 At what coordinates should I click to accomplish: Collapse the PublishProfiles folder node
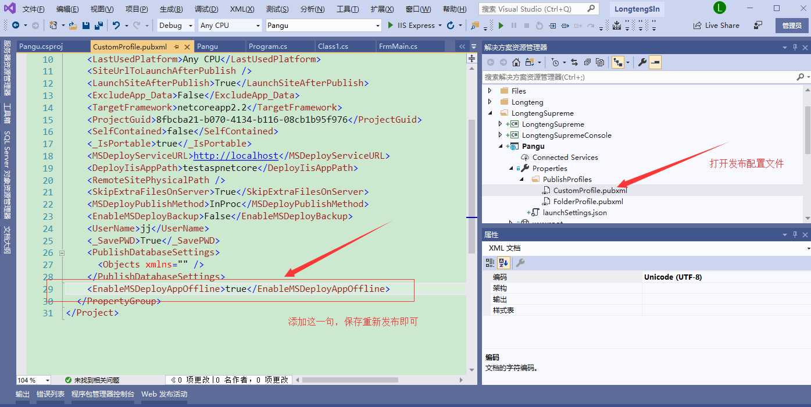[x=521, y=179]
